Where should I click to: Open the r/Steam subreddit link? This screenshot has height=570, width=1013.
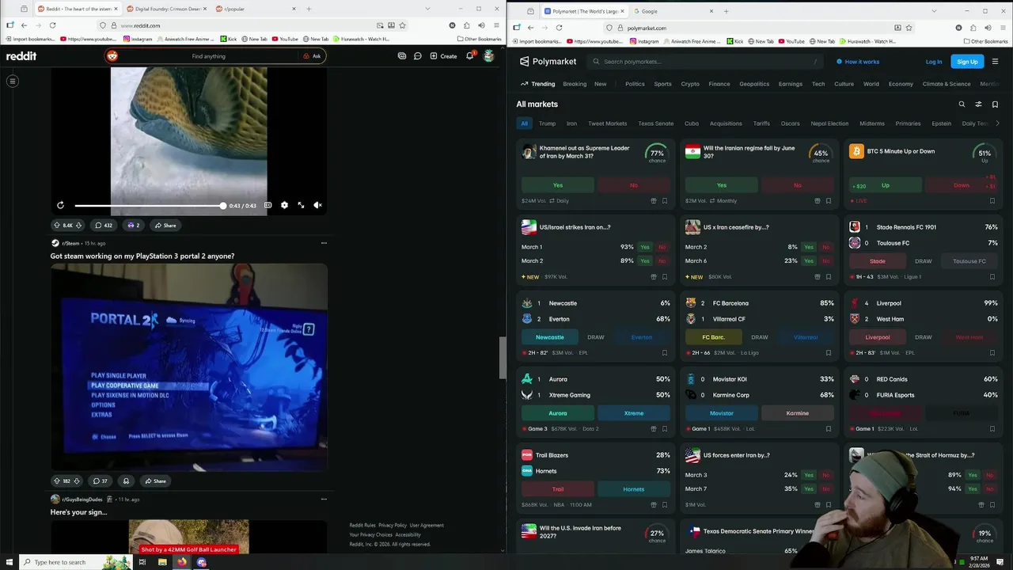coord(70,243)
